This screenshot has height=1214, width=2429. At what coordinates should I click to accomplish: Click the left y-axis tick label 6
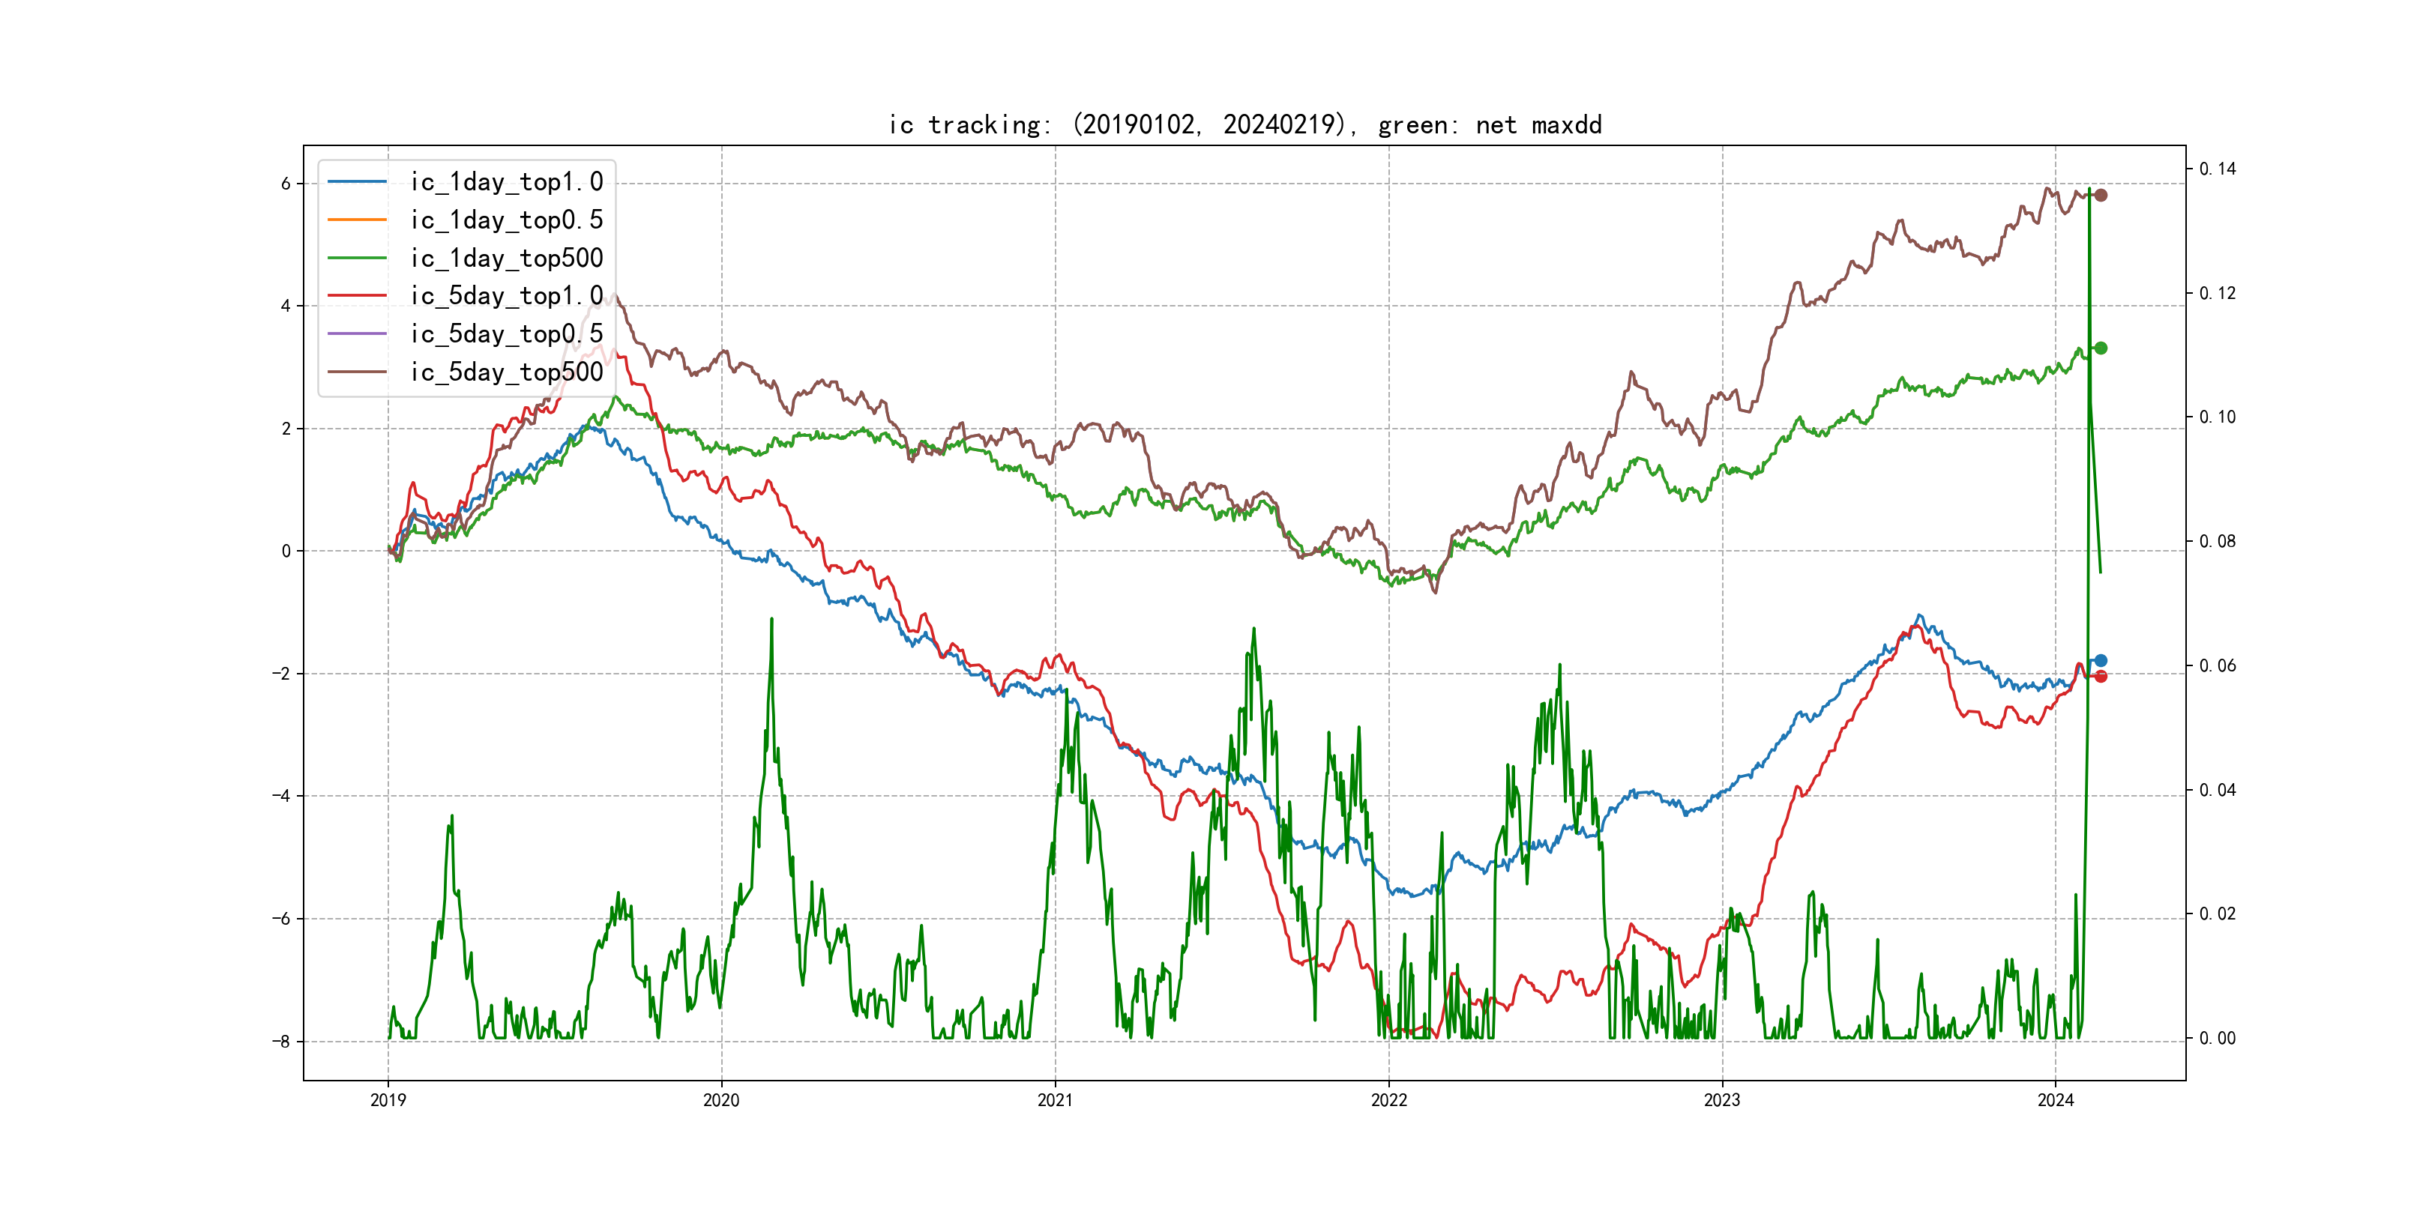click(x=285, y=184)
